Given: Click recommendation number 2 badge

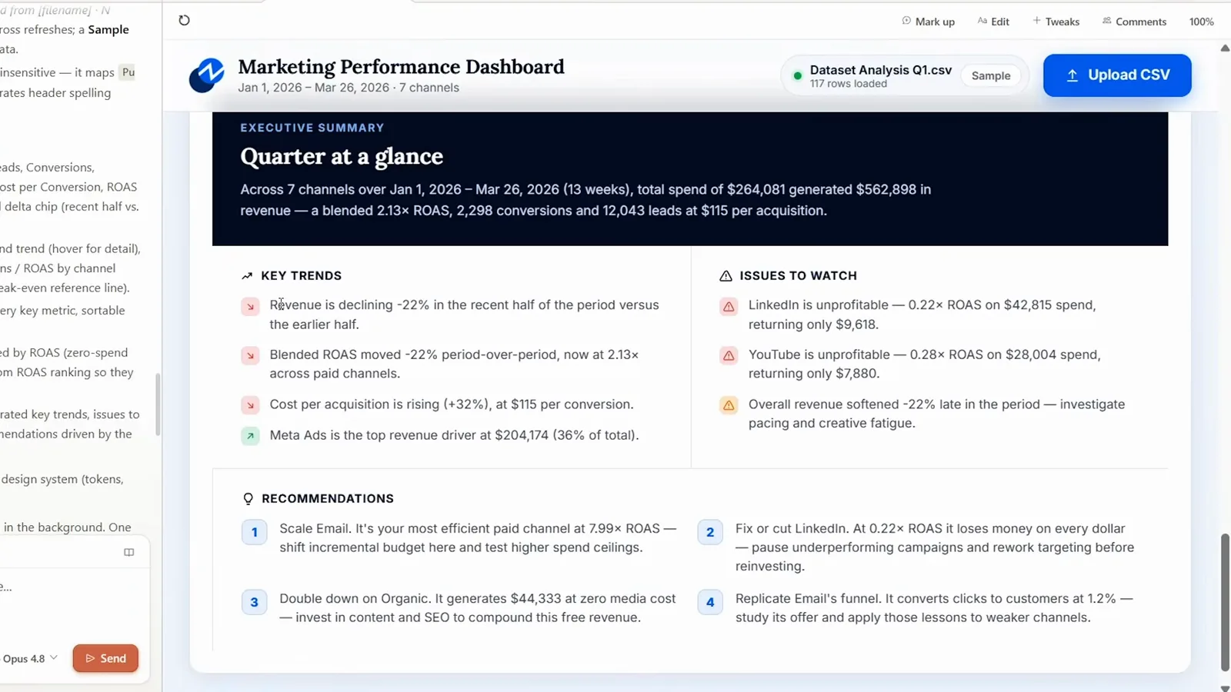Looking at the screenshot, I should click(710, 532).
